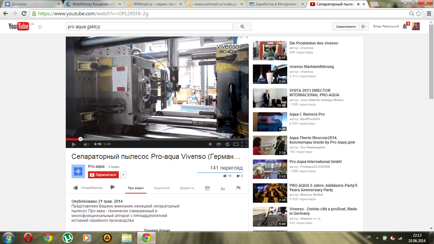The height and width of the screenshot is (244, 434).
Task: Bookmark page with the star icon
Action: point(418,14)
